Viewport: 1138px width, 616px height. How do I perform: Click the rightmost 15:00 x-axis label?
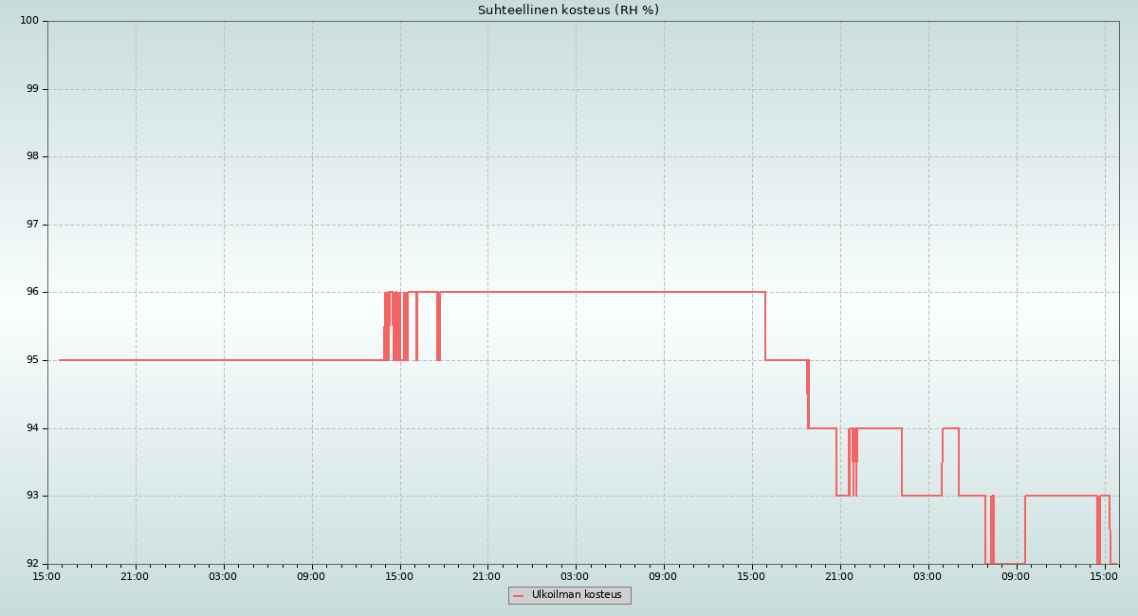tap(1104, 576)
